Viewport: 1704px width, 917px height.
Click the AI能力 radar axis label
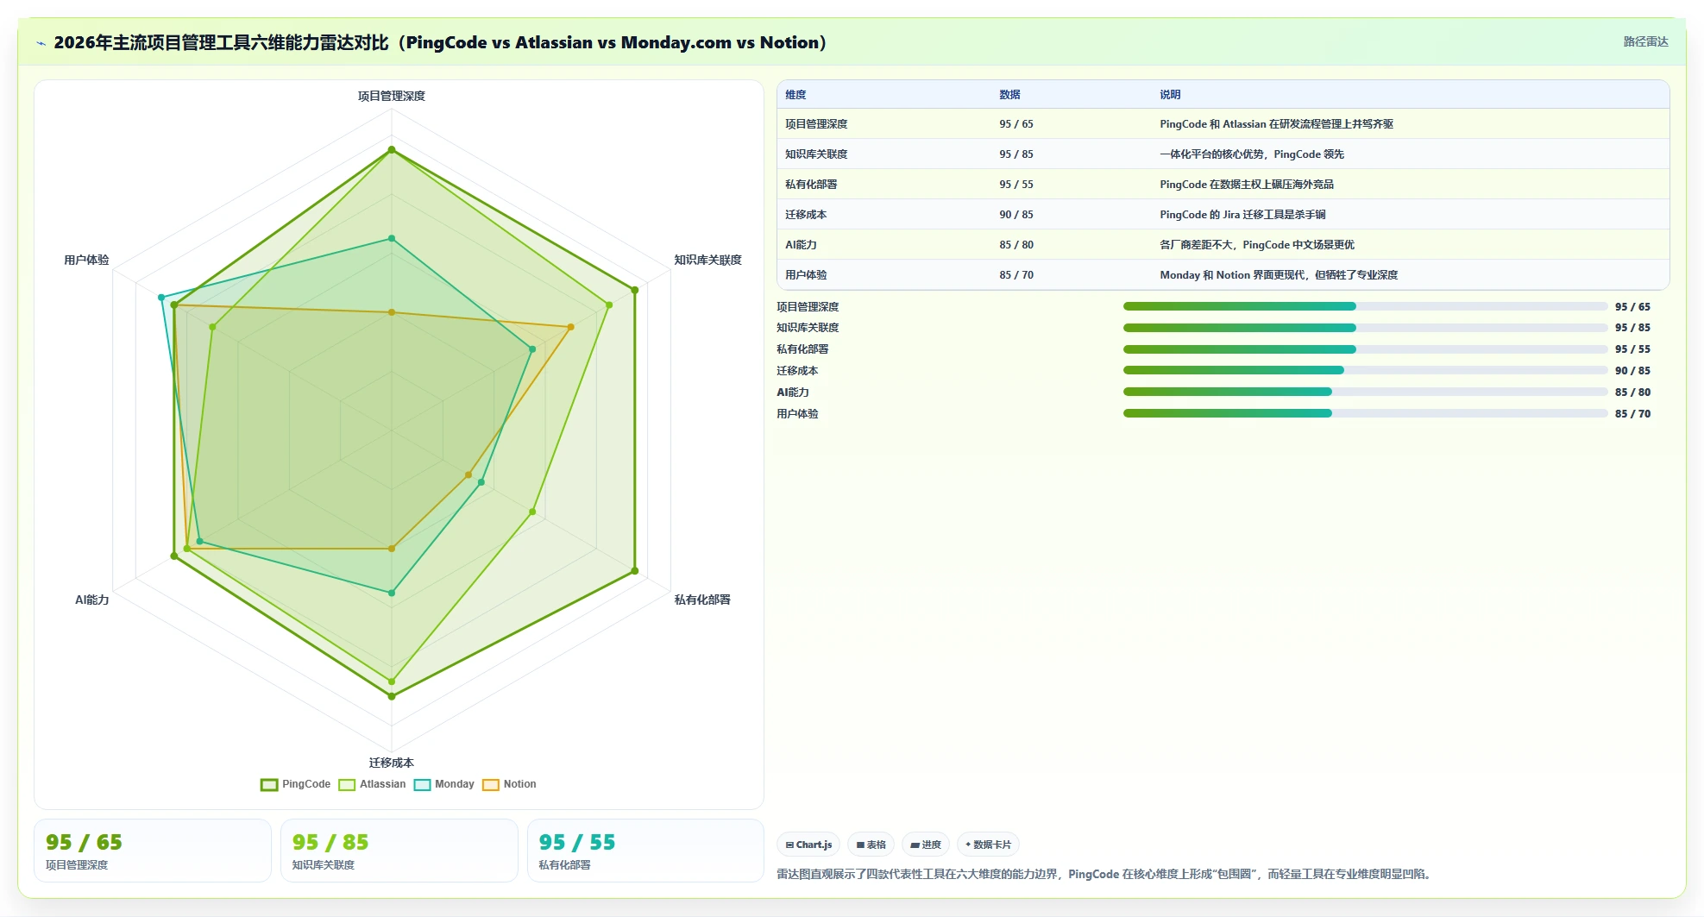[x=91, y=600]
